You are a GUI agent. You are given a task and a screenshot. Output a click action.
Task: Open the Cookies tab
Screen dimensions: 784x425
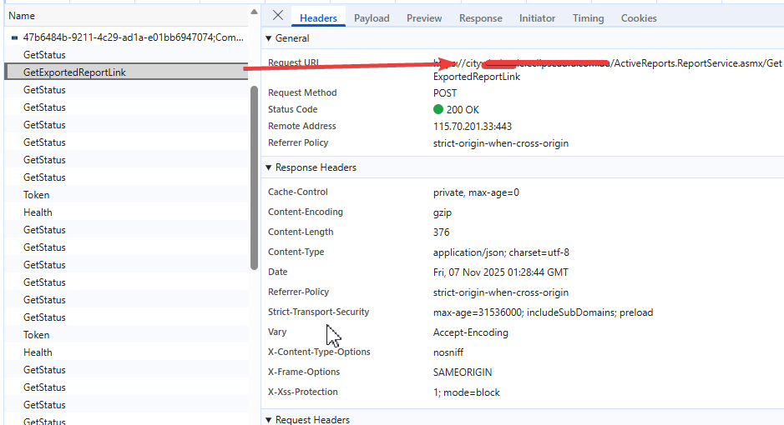coord(639,18)
